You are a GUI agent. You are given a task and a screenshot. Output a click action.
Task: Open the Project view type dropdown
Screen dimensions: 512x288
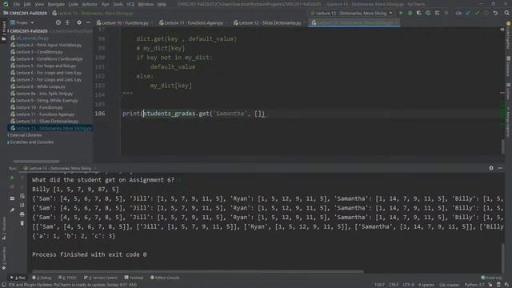point(22,22)
